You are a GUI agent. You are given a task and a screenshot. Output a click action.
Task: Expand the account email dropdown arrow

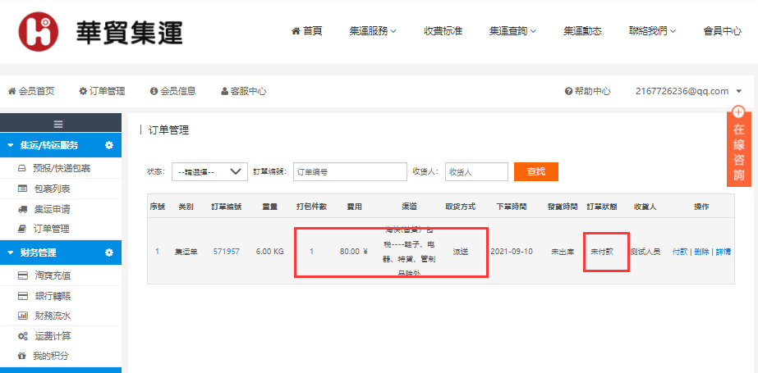click(x=739, y=91)
